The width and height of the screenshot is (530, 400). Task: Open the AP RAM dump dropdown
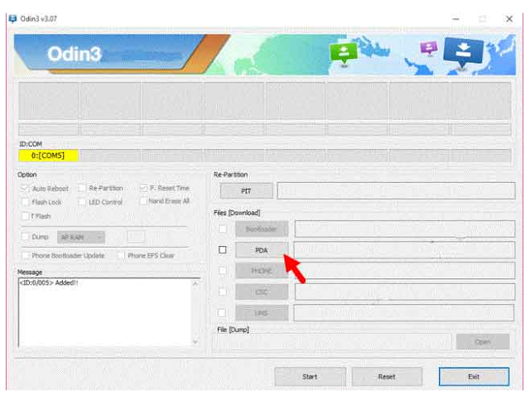point(81,238)
